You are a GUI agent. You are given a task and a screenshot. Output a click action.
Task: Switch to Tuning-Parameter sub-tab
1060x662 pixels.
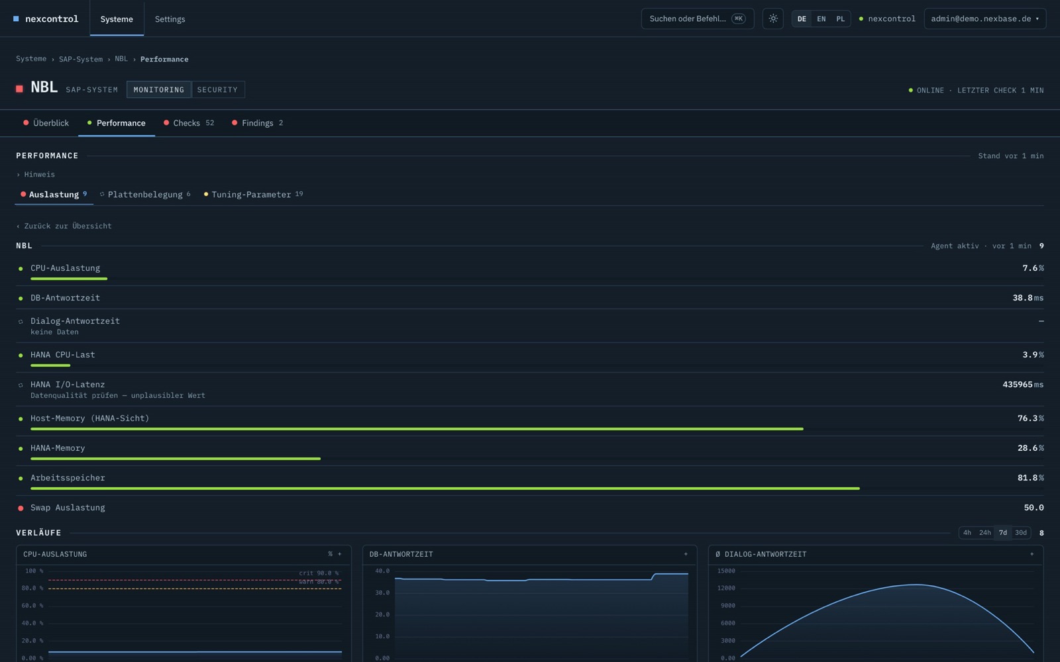[253, 195]
